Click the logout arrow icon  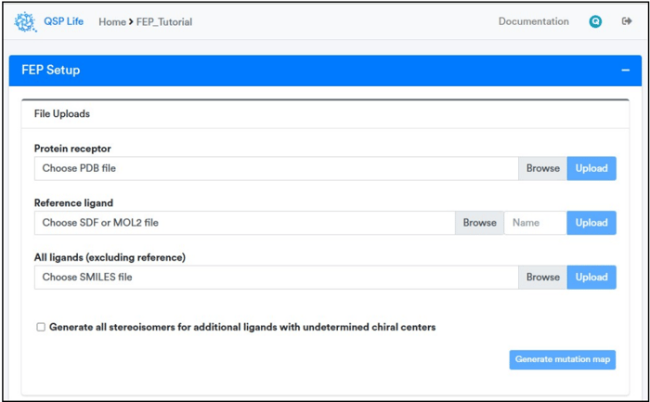coord(627,21)
